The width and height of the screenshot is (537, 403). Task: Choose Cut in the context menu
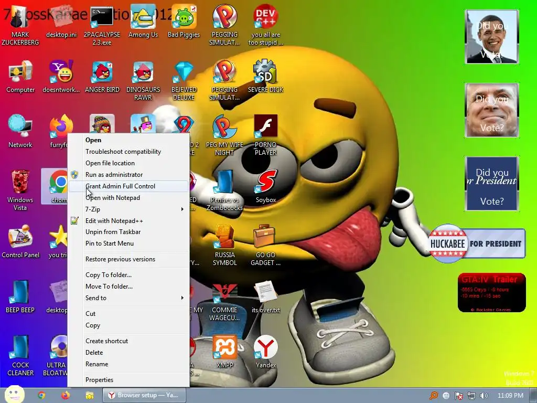(x=128, y=314)
